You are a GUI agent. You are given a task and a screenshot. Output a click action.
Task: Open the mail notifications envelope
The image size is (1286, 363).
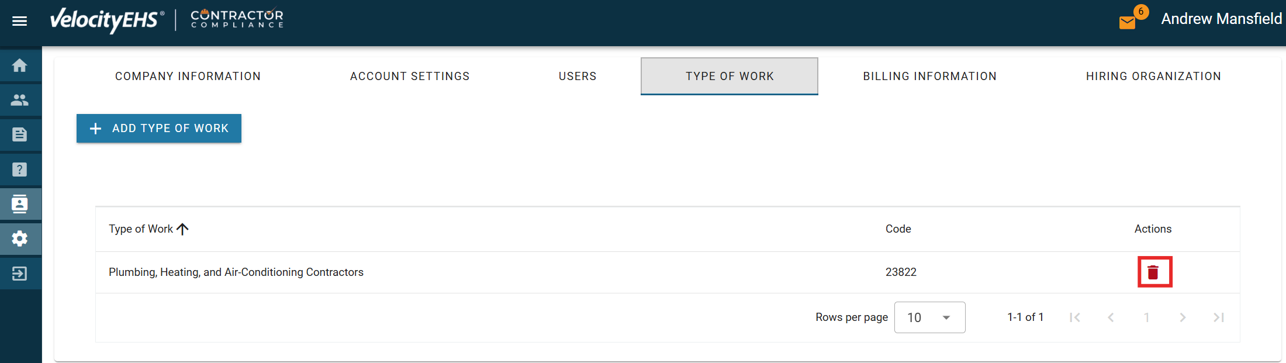pos(1127,22)
